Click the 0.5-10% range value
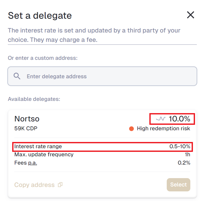The image size is (202, 201). [x=180, y=146]
